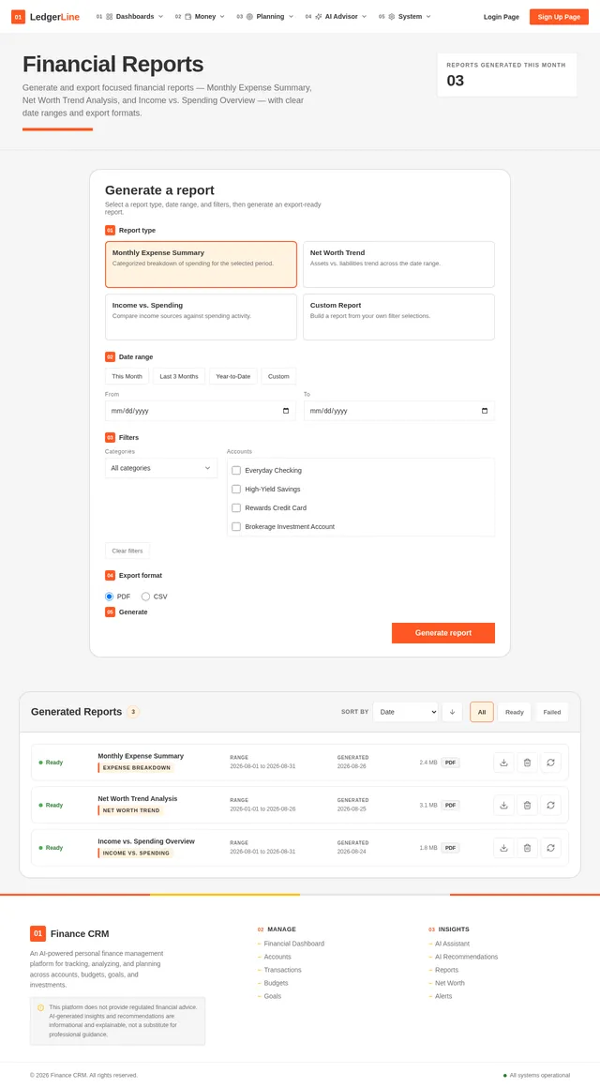
Task: Open the Sort By Date dropdown
Action: 406,712
